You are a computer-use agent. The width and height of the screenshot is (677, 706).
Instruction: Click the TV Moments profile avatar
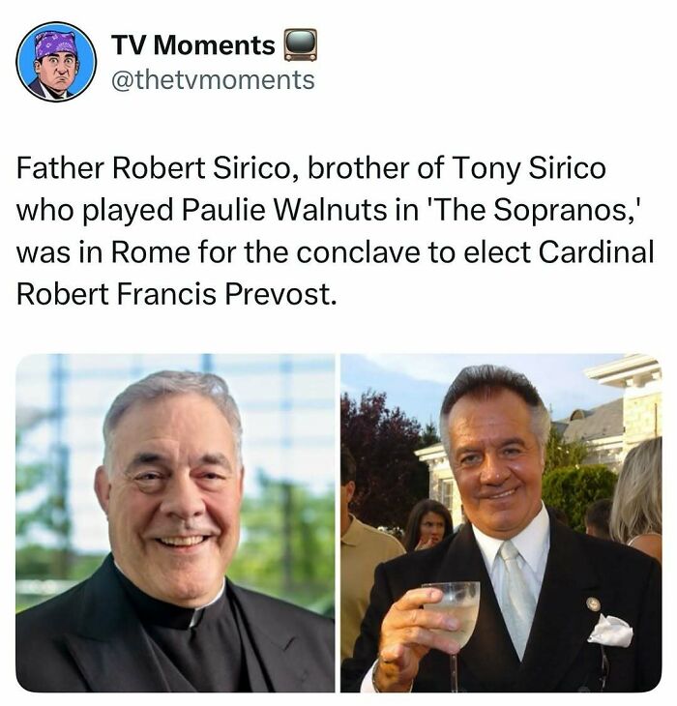tap(56, 61)
